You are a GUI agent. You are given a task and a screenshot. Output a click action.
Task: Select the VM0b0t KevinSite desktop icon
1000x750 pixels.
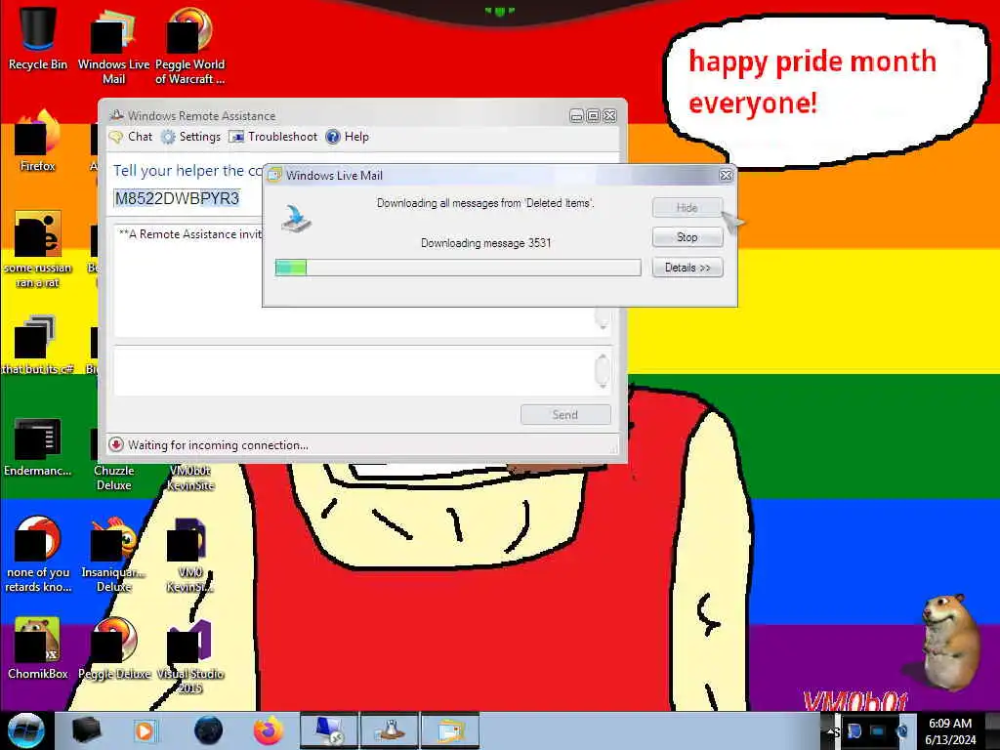tap(190, 477)
